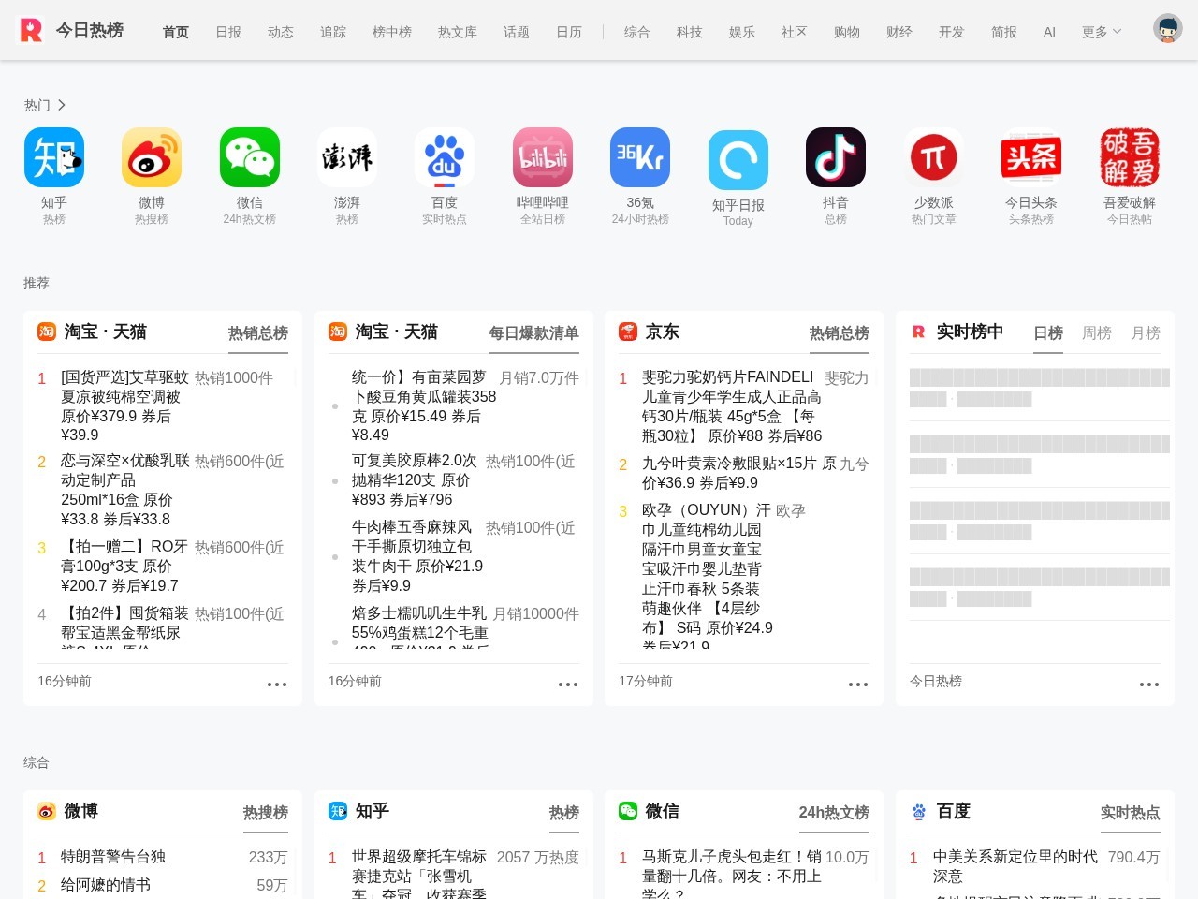Select the 社区 category
The height and width of the screenshot is (899, 1198).
click(x=795, y=32)
